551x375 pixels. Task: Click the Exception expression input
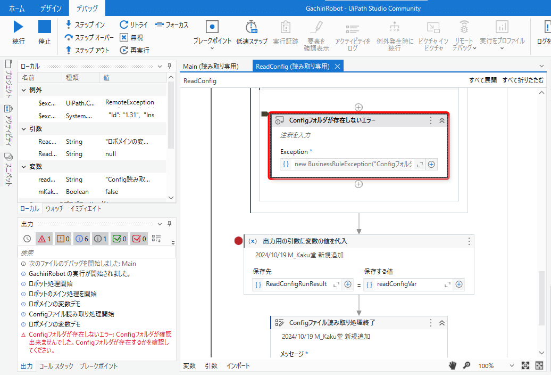(x=353, y=164)
